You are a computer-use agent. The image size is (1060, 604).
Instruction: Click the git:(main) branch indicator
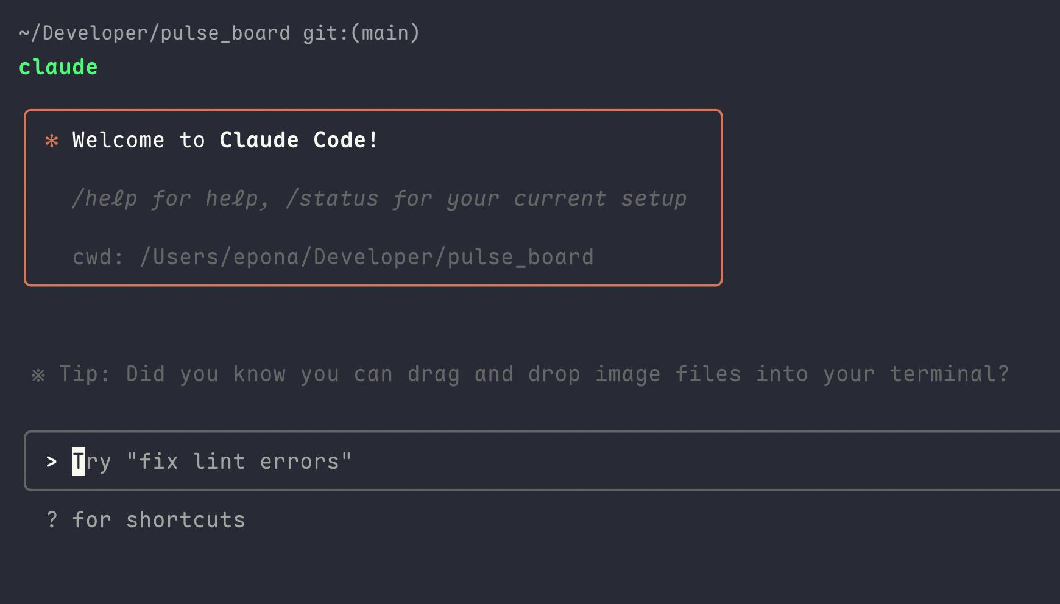point(361,33)
